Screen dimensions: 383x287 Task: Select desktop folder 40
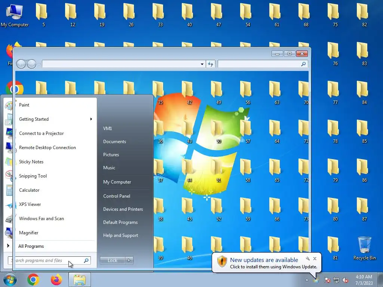coord(188,15)
